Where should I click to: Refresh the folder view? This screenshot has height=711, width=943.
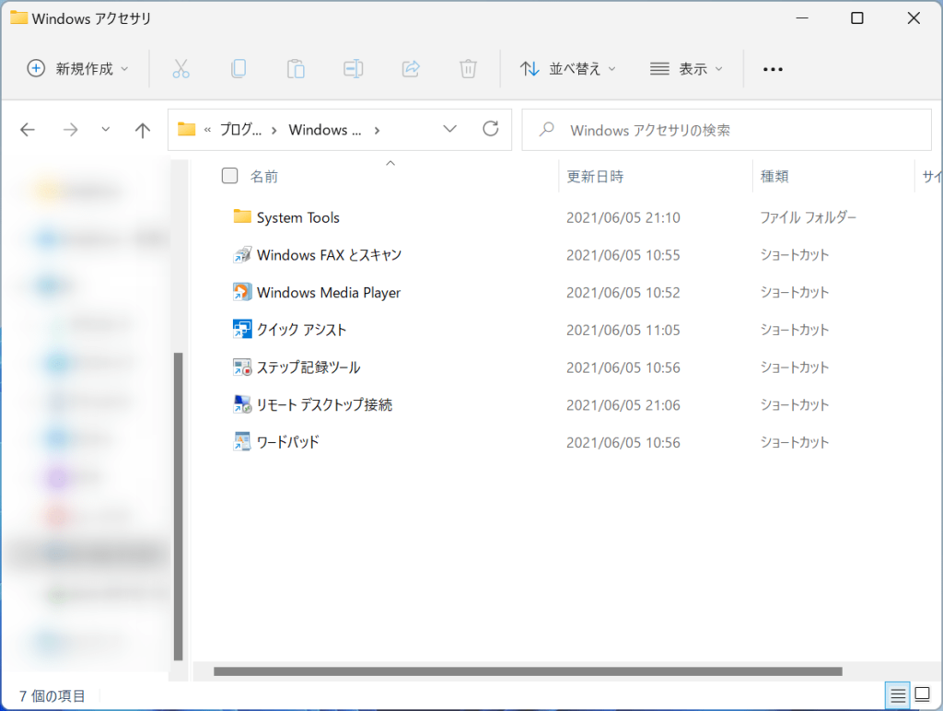(490, 129)
